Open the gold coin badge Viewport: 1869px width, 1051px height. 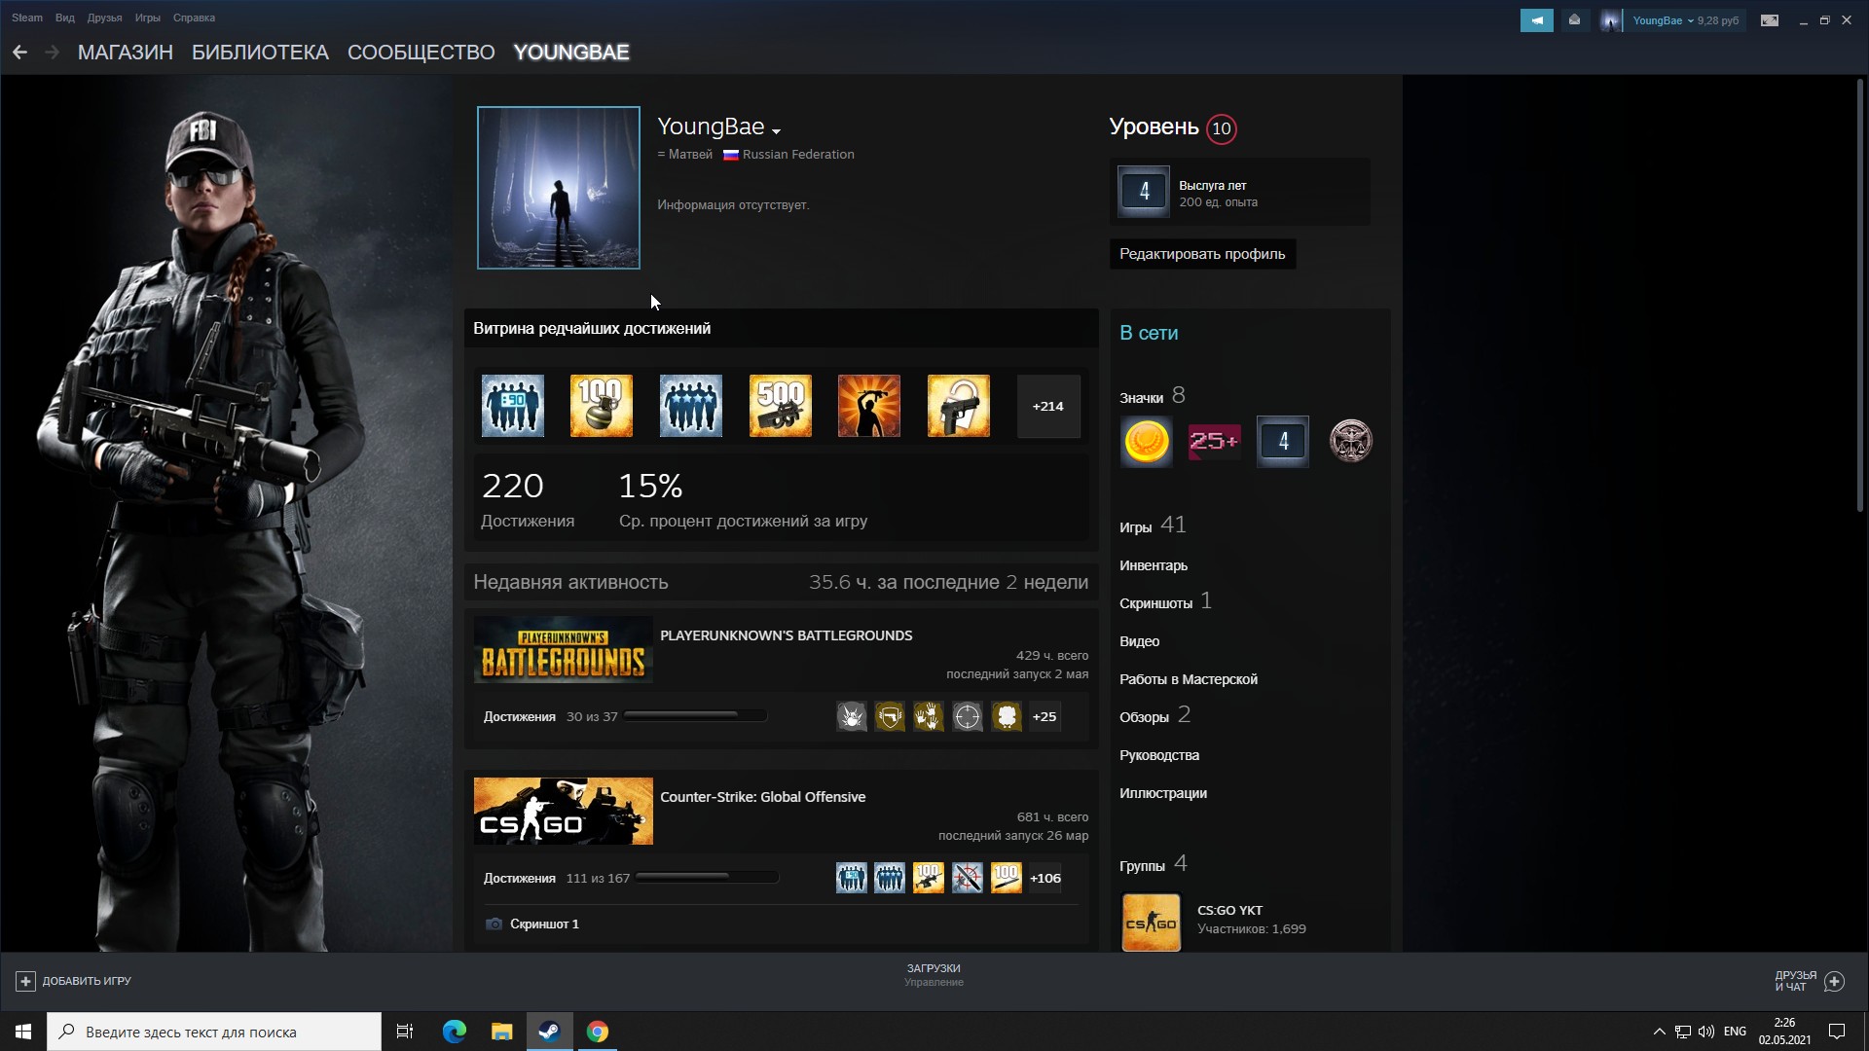pos(1146,442)
